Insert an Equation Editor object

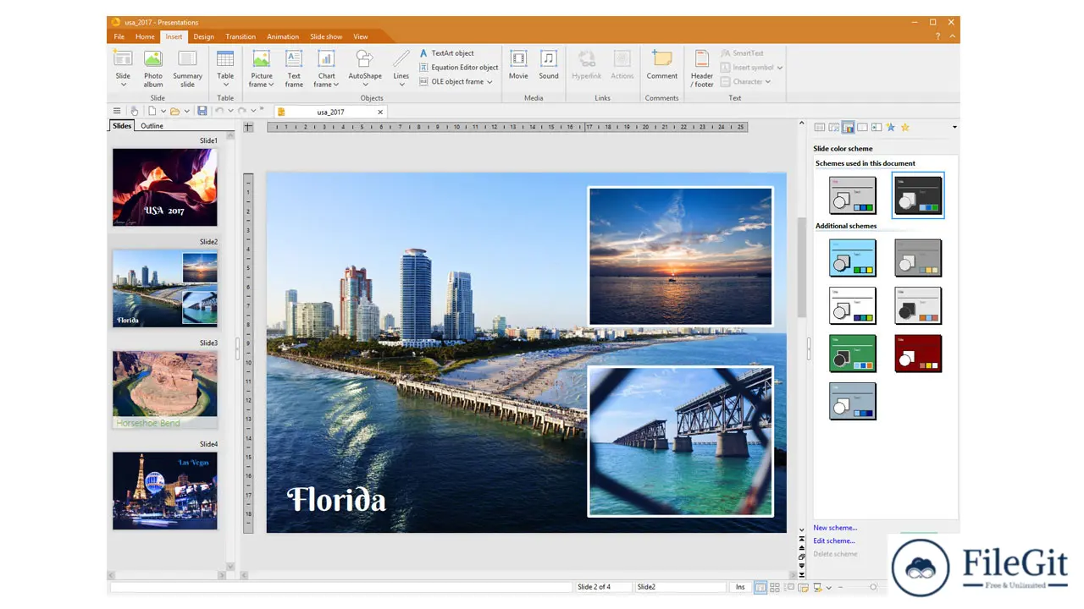459,68
